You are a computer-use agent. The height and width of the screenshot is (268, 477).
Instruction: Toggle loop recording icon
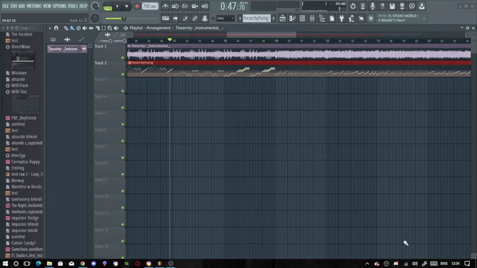tap(205, 6)
